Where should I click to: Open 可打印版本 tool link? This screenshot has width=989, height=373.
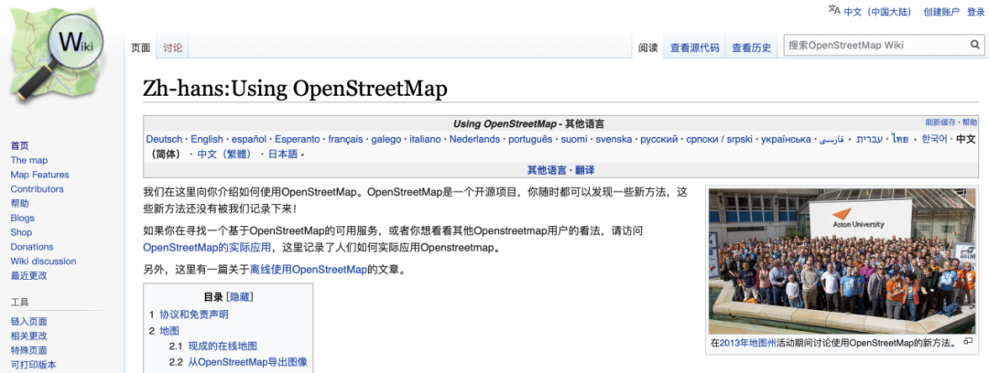coord(34,365)
